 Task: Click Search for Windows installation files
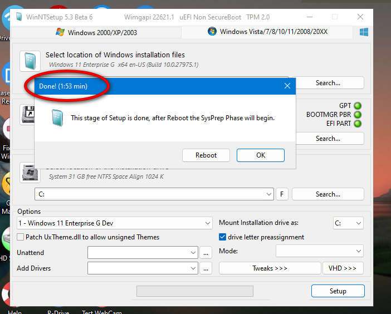(x=328, y=83)
